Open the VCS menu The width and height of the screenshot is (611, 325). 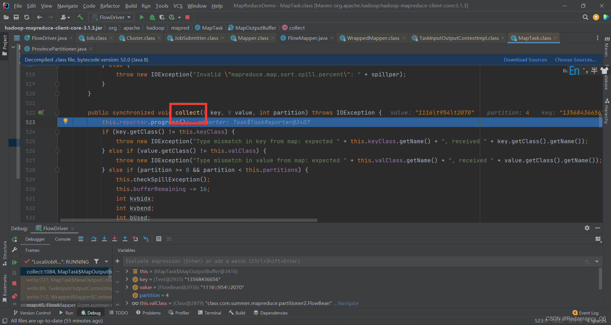178,6
